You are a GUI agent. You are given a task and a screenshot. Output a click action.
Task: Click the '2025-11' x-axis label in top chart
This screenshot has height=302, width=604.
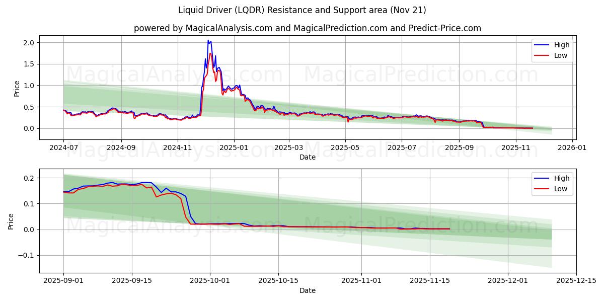(516, 148)
